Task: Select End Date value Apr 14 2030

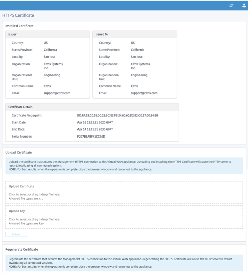Action: click(95, 129)
